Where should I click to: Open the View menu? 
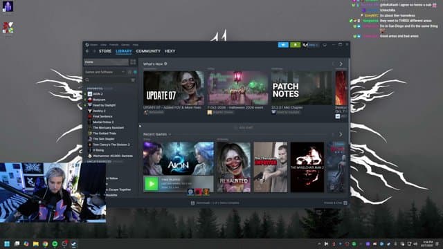coord(103,45)
